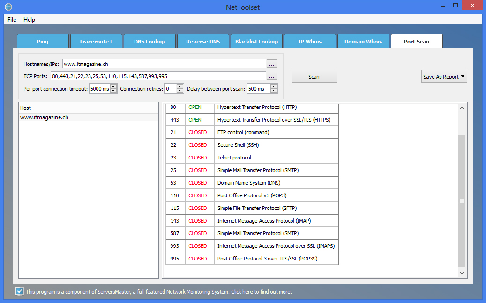Click the results vertical scrollbar thumb
This screenshot has height=303, width=486.
tap(462, 201)
